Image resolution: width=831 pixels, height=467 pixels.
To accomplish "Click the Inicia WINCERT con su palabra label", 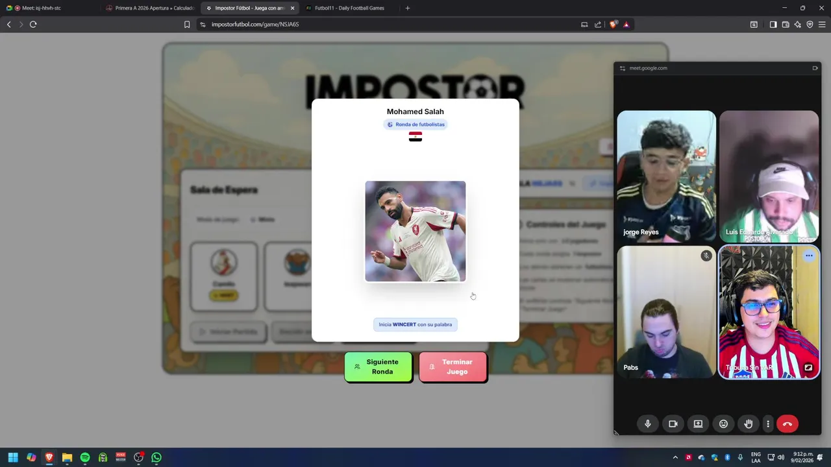I will [415, 324].
